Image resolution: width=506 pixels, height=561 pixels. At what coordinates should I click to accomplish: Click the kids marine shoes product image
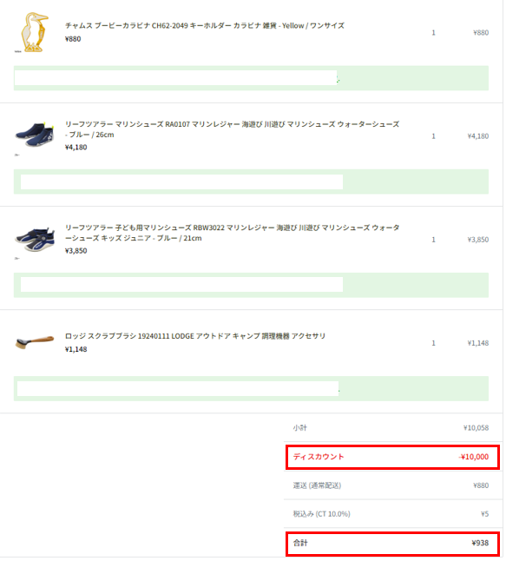tap(35, 239)
